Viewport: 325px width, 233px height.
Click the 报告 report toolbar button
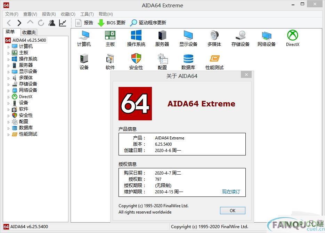(x=84, y=23)
